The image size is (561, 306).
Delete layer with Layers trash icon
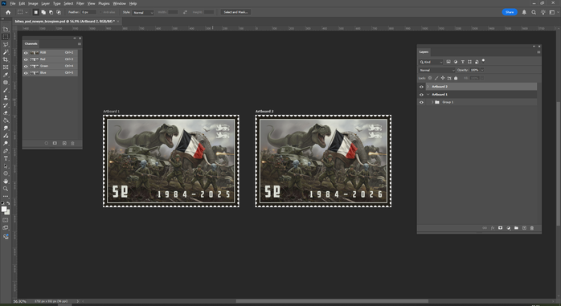tap(532, 228)
